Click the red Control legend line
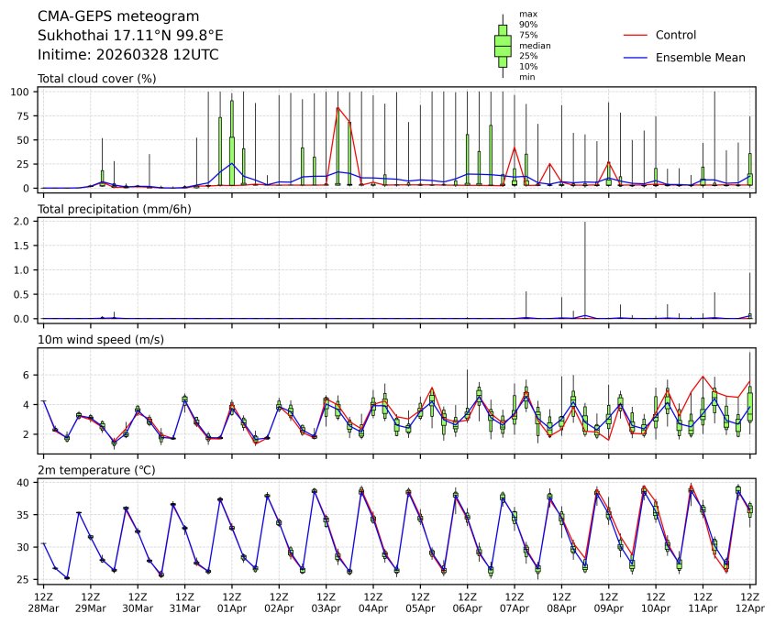The image size is (775, 624). (636, 35)
